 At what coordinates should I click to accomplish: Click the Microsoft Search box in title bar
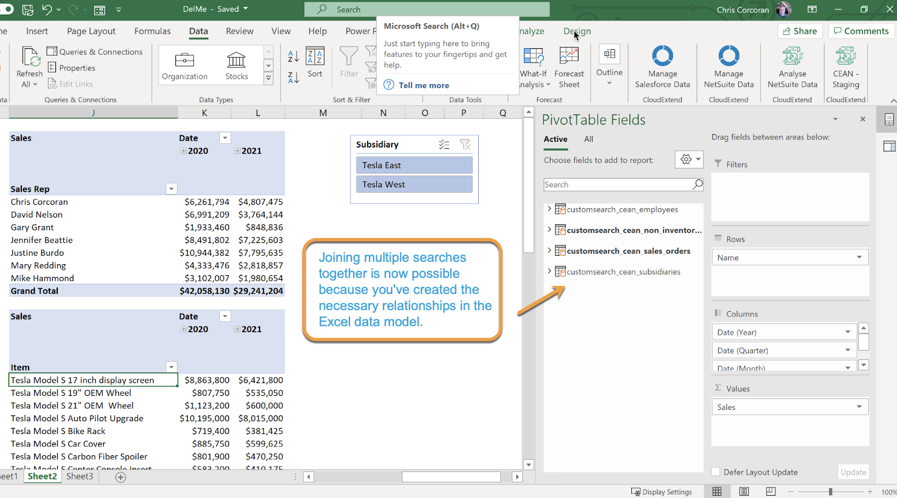click(x=427, y=10)
